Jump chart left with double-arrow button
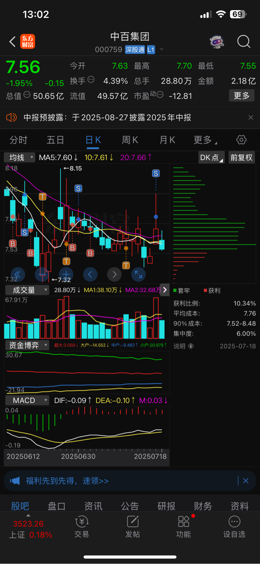The image size is (260, 564). (18, 274)
